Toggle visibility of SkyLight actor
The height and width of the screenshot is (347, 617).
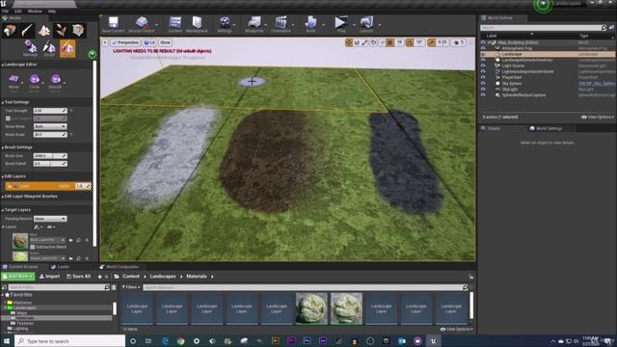click(483, 90)
